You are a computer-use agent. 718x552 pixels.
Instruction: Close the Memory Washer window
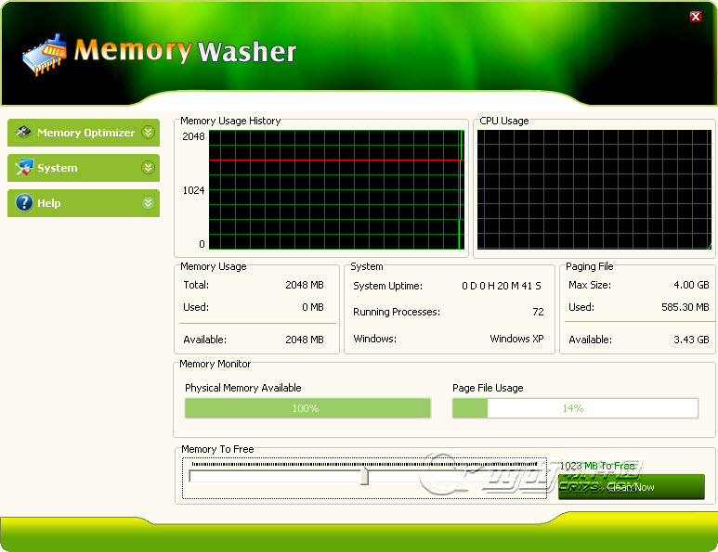696,17
